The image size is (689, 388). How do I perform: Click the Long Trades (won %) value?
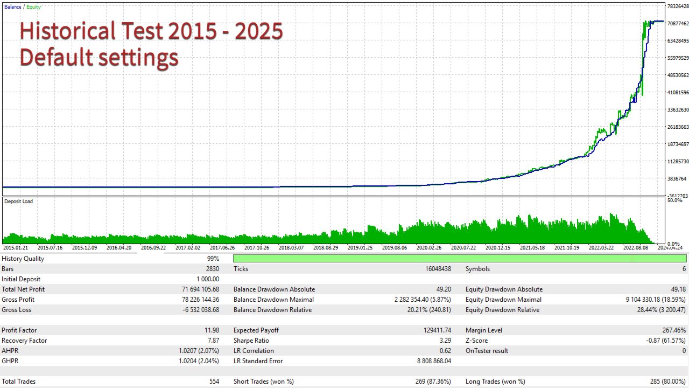click(x=668, y=382)
